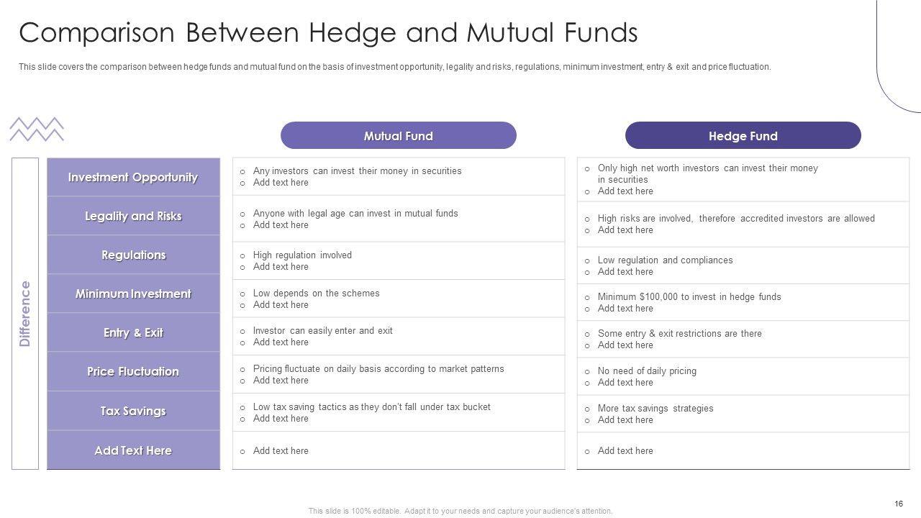Click 'No need of daily pricing' text

646,371
